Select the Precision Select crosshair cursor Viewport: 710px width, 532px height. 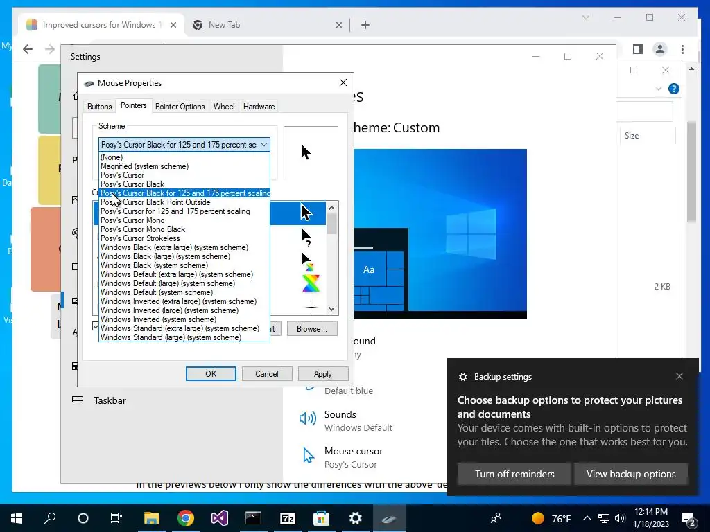tap(311, 308)
